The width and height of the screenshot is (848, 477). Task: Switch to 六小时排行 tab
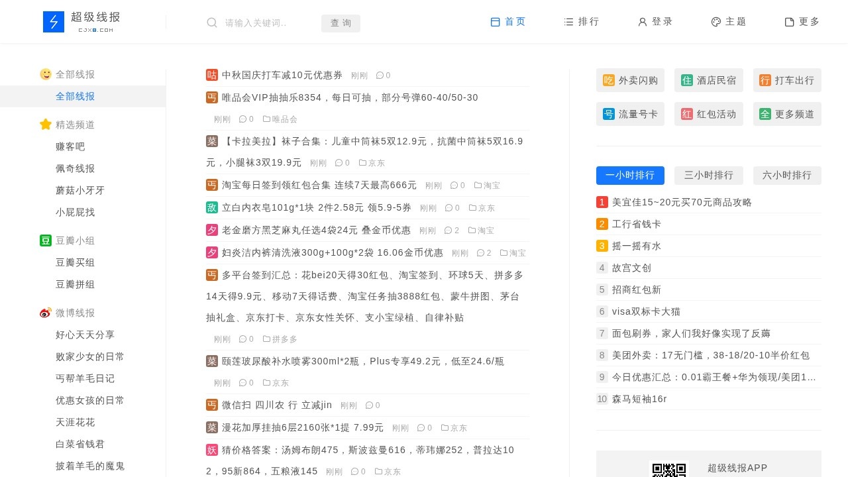coord(787,176)
